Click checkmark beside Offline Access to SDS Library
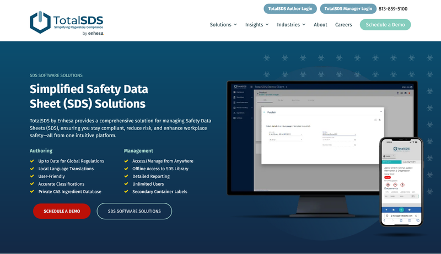The image size is (441, 254). coord(126,169)
